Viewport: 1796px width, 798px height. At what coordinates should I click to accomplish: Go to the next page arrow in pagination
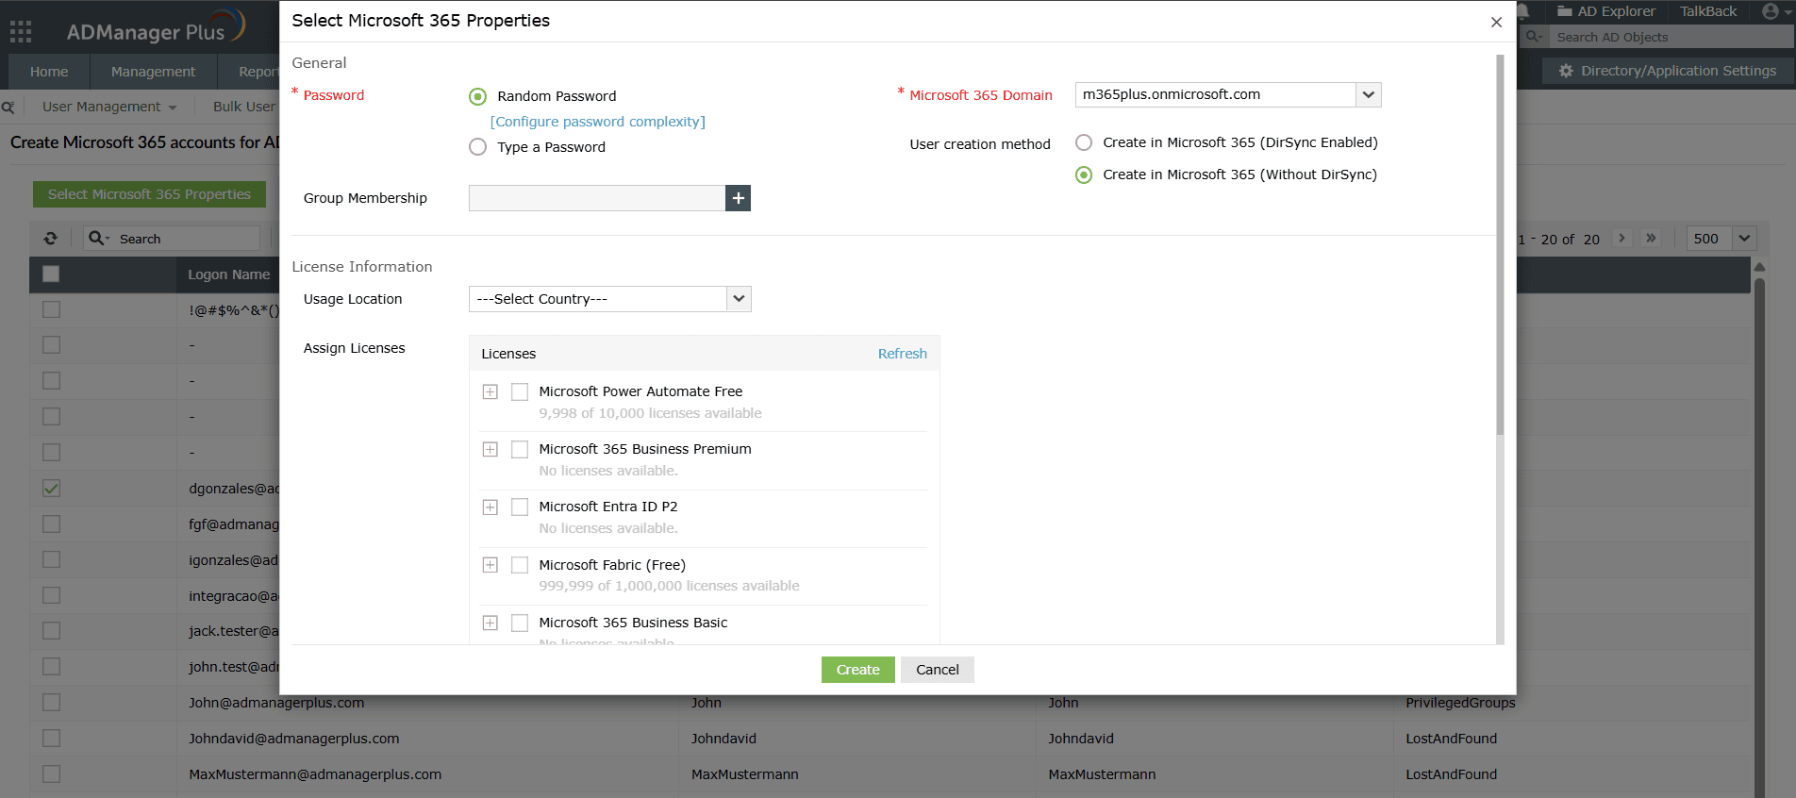pyautogui.click(x=1621, y=238)
